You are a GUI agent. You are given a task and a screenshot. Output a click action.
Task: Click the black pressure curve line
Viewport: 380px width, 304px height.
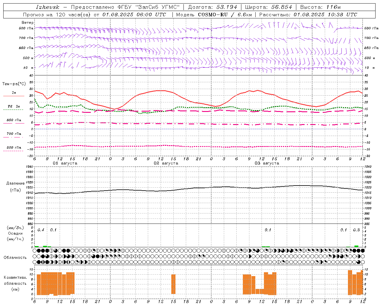coord(199,188)
